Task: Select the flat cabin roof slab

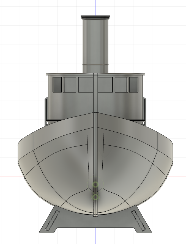Action: tap(95, 74)
